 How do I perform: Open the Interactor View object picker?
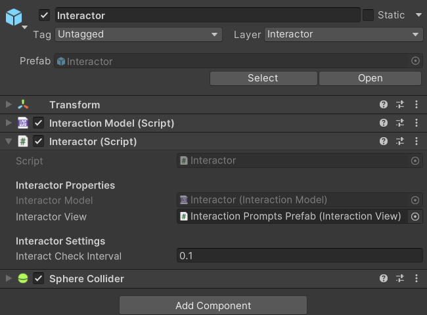[415, 217]
